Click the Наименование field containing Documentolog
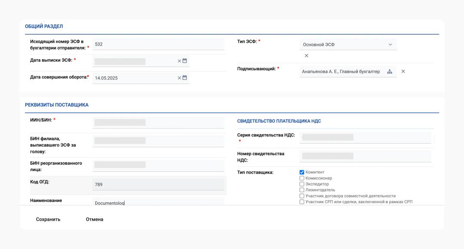464x249 pixels. point(158,203)
